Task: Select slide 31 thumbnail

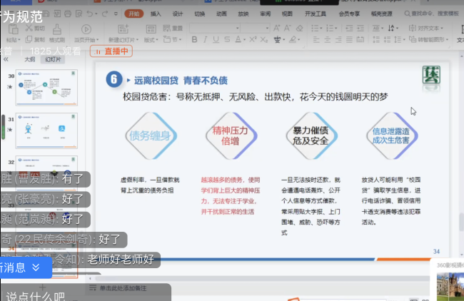Action: 46,131
